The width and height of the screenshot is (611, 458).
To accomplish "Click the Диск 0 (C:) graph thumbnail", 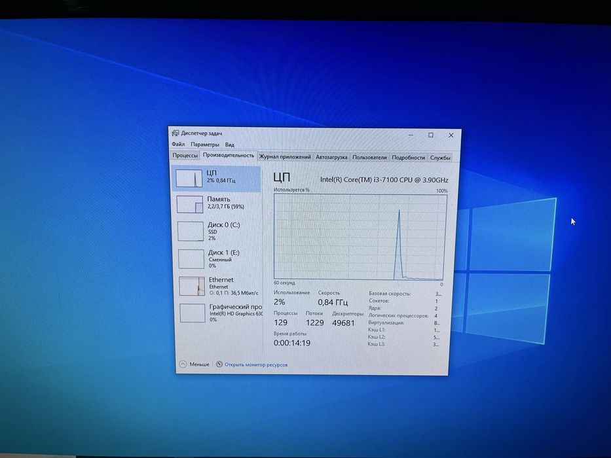I will [x=191, y=232].
